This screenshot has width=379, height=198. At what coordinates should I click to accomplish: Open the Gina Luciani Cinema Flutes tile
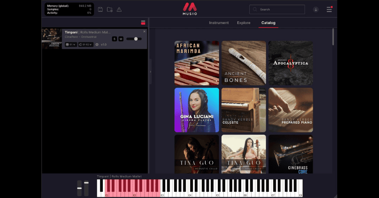(197, 110)
